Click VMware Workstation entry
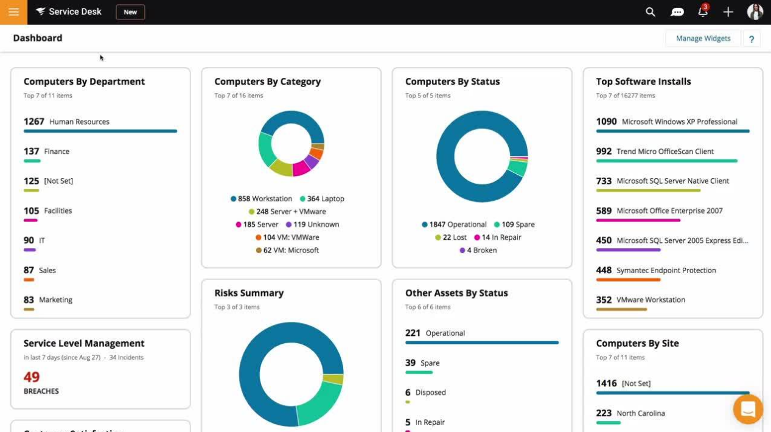The image size is (771, 432). click(x=673, y=302)
